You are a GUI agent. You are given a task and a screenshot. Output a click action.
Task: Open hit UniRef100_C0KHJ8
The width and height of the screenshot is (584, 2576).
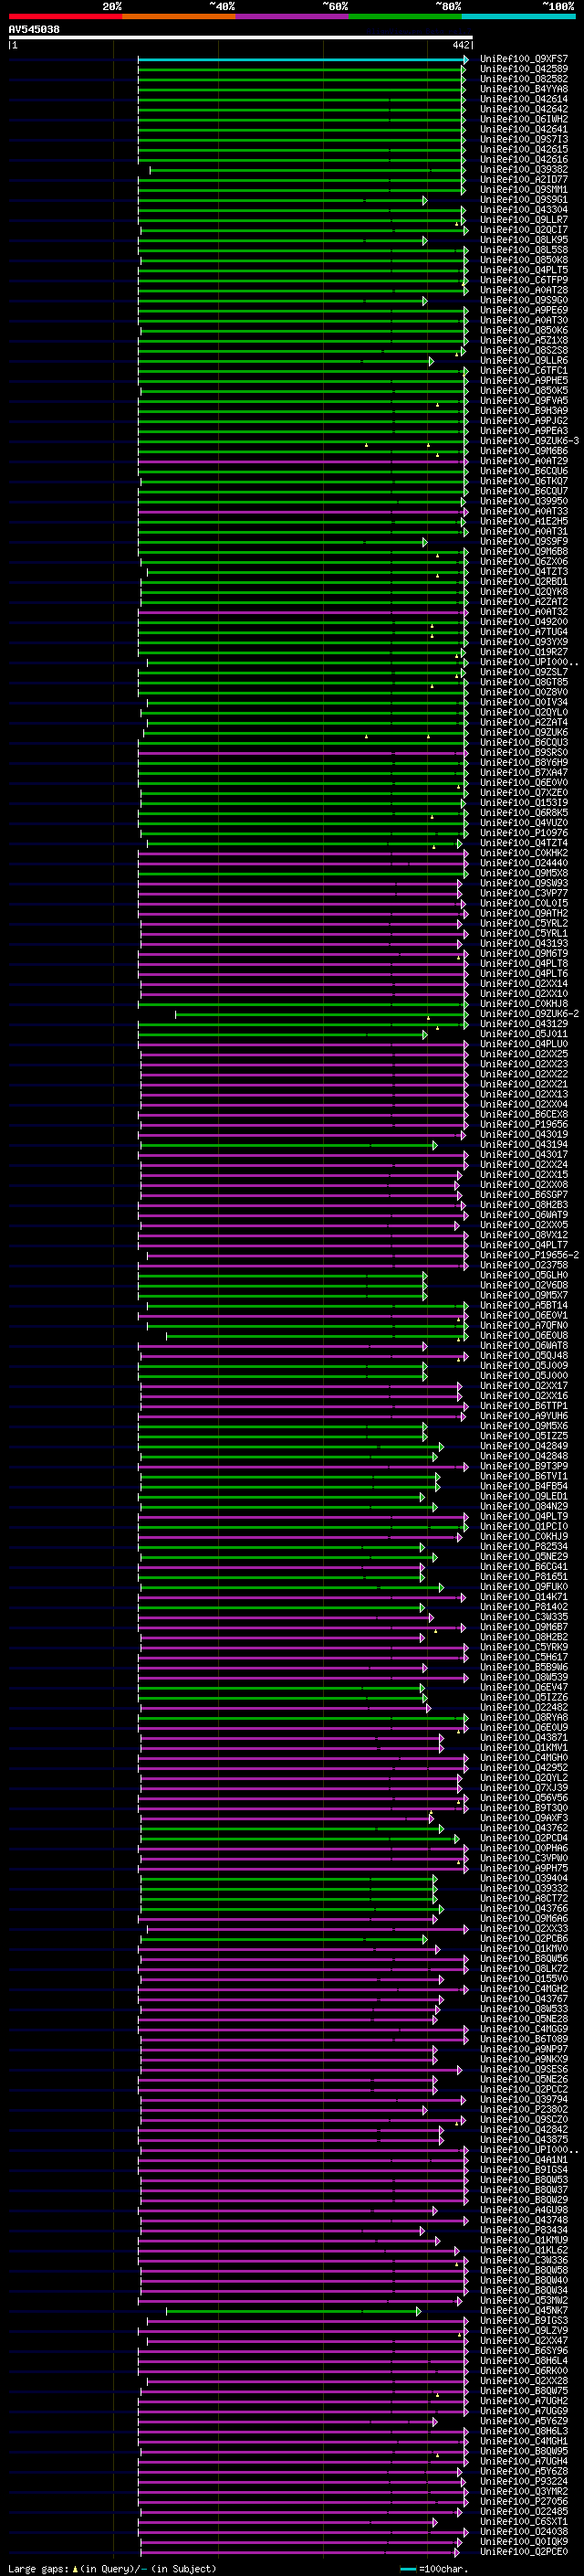point(524,1004)
